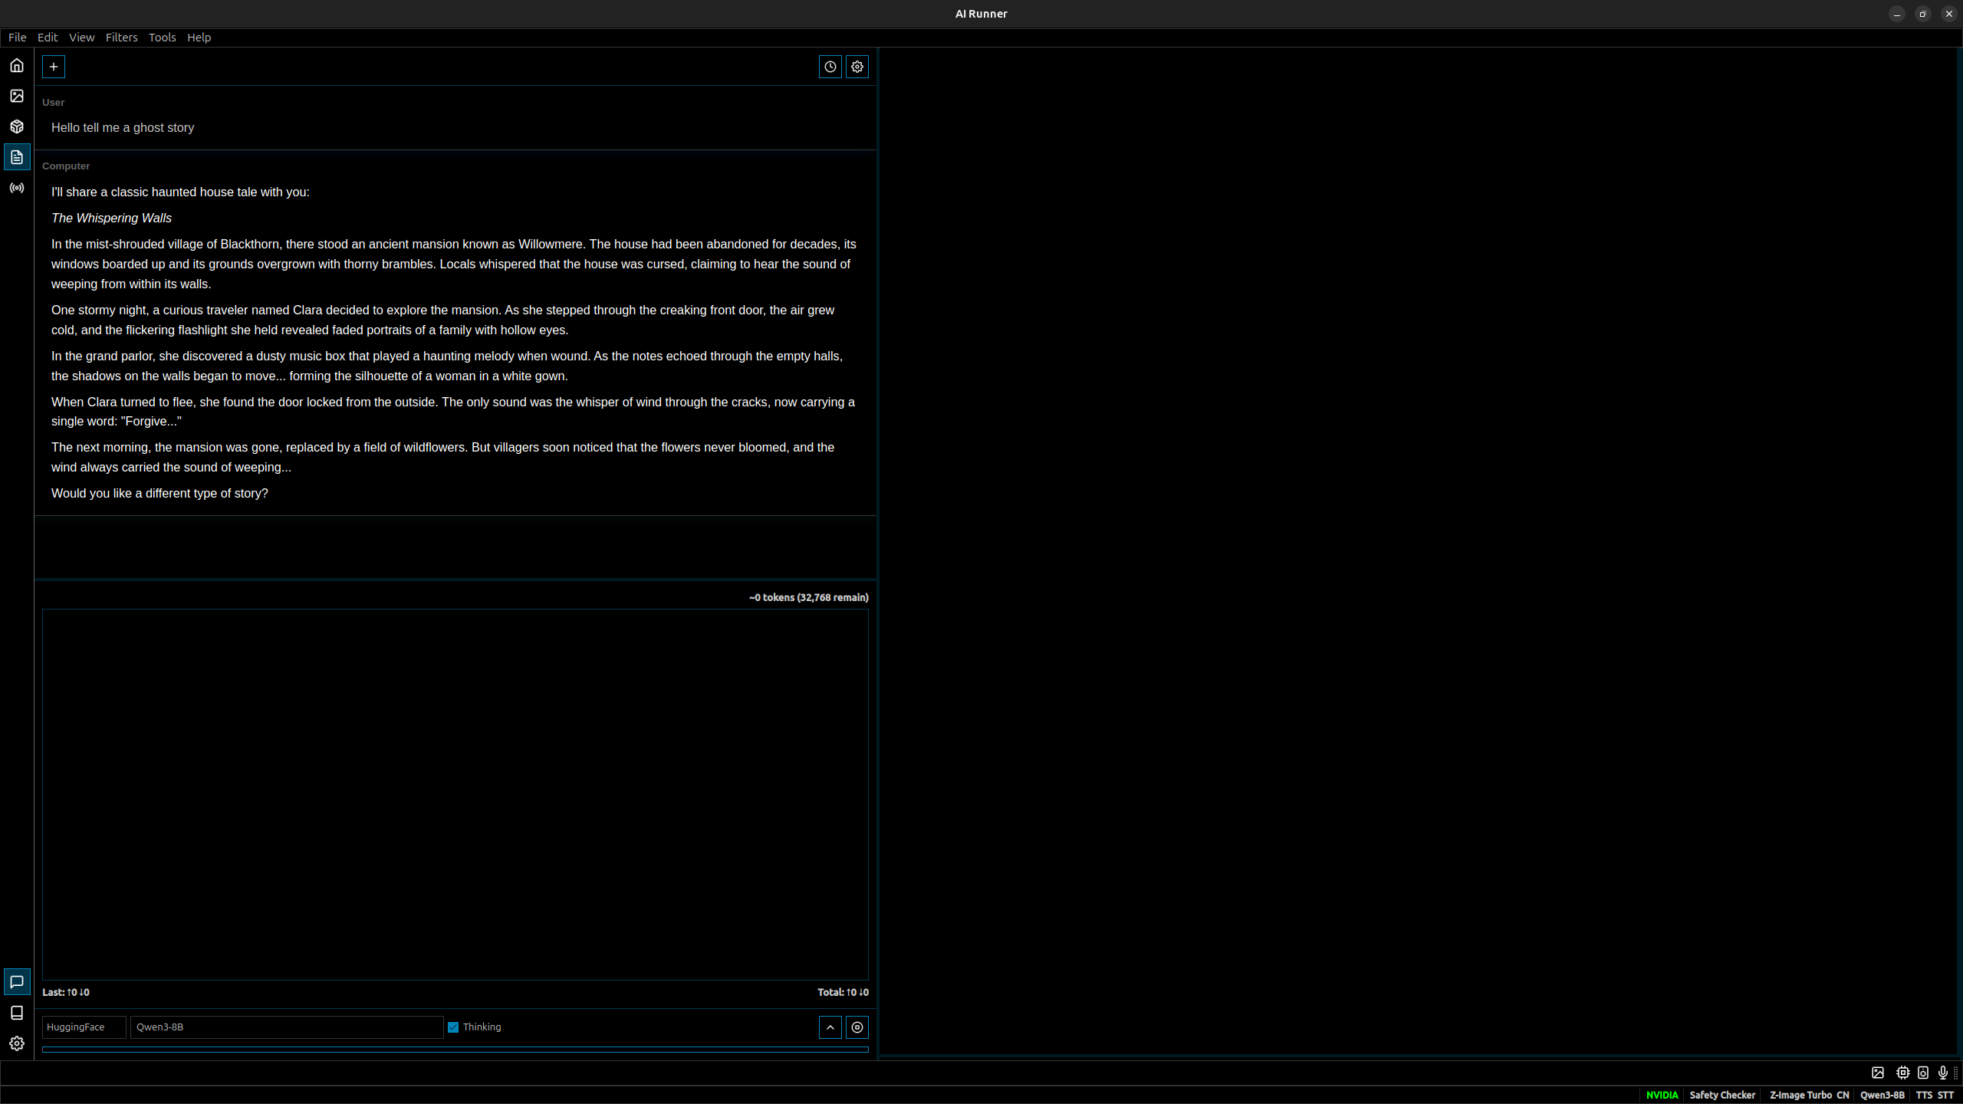Open the chat bubble panel near bottom sidebar
Screen dimensions: 1963x1104
tap(16, 981)
